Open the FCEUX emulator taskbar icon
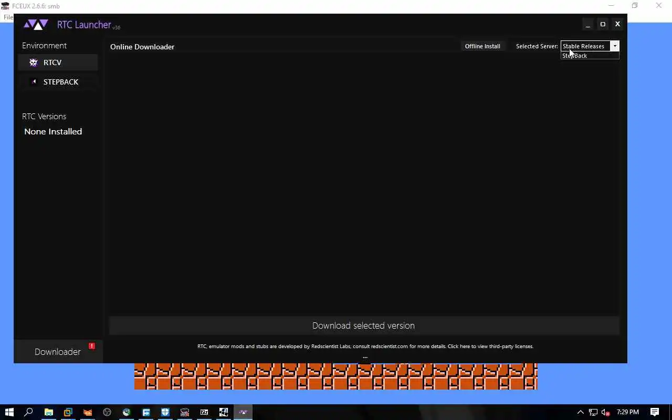 point(185,412)
